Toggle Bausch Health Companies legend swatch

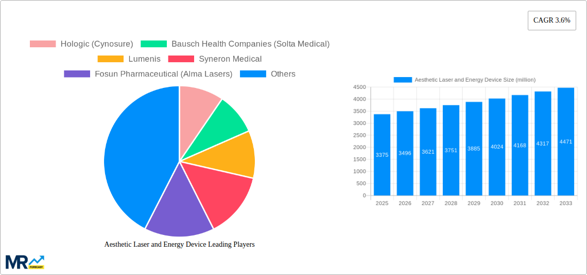(153, 44)
